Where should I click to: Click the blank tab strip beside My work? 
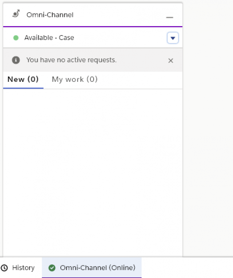click(140, 79)
